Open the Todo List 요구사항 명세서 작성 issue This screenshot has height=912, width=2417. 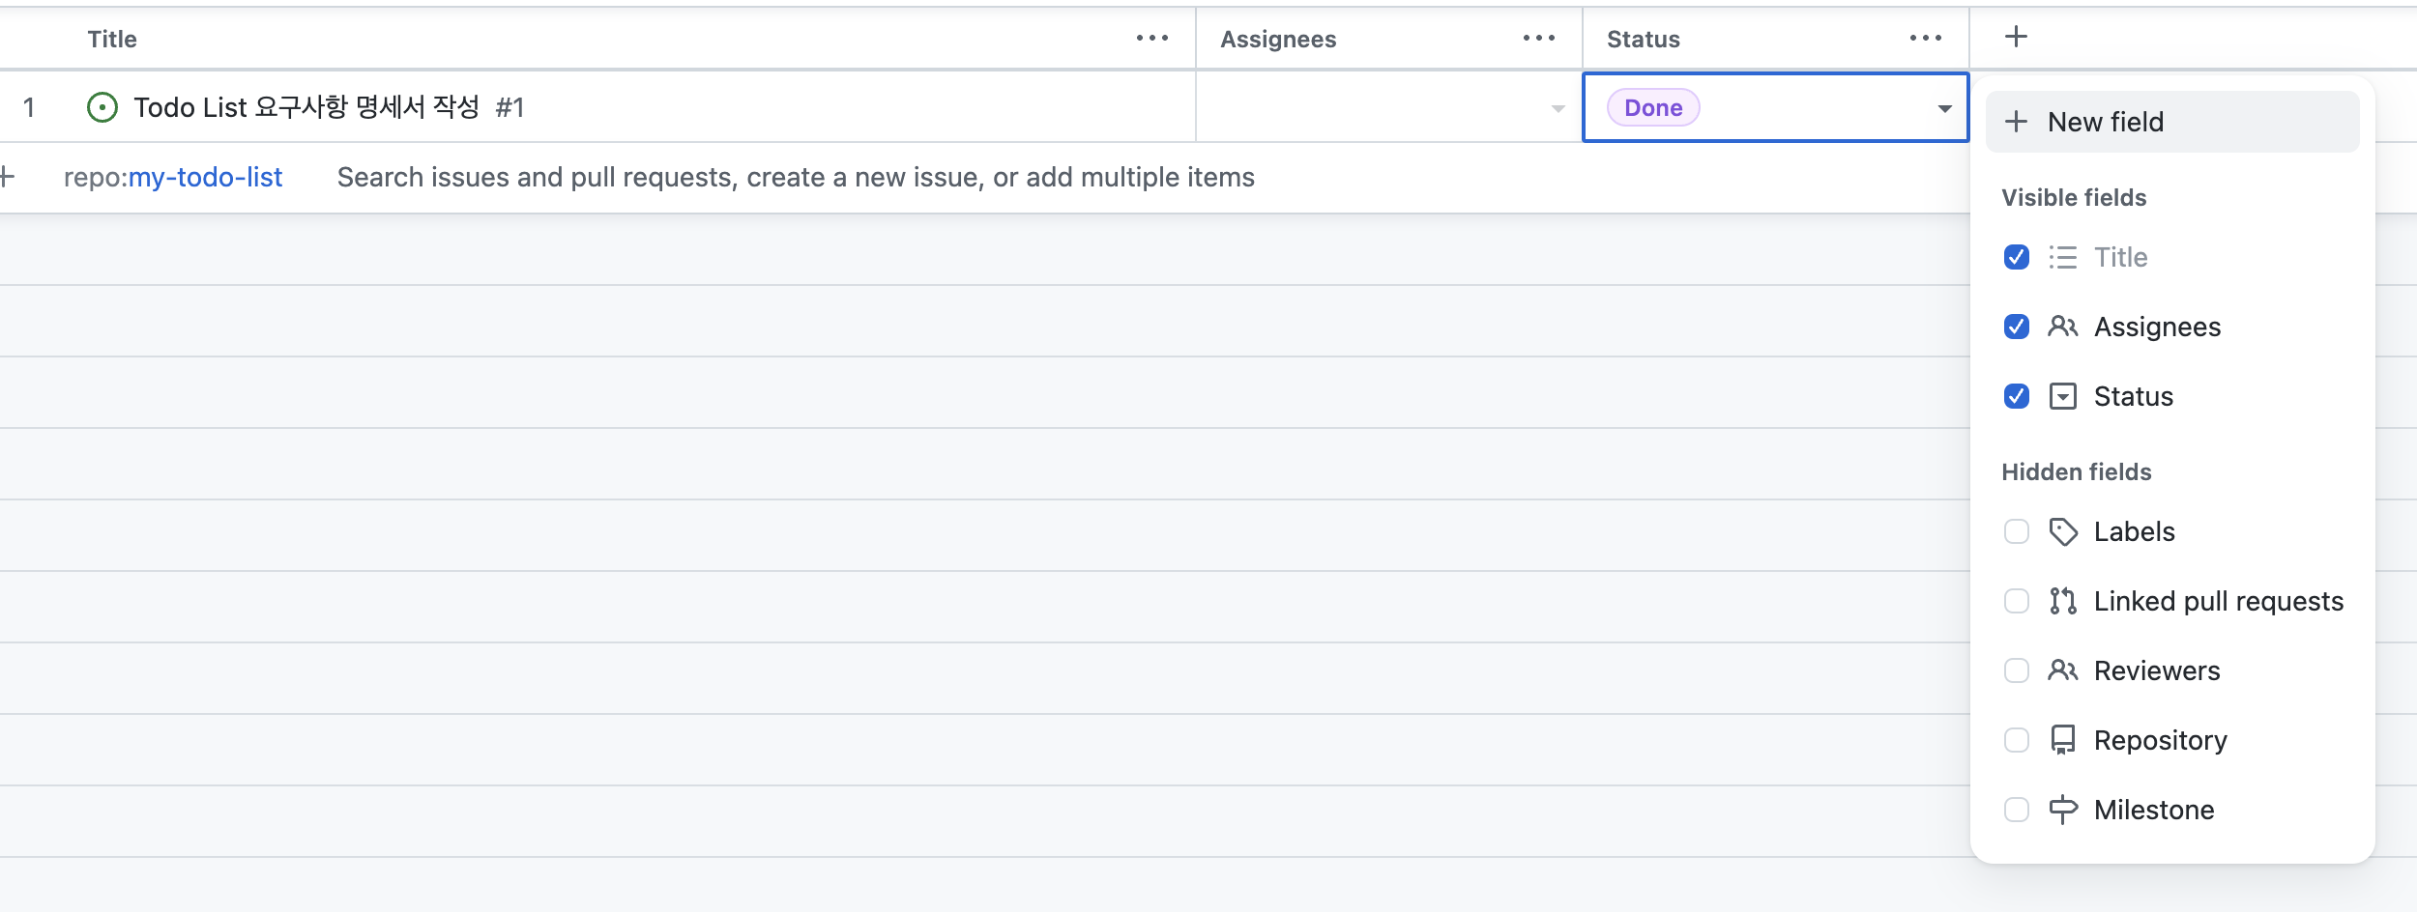(x=306, y=107)
